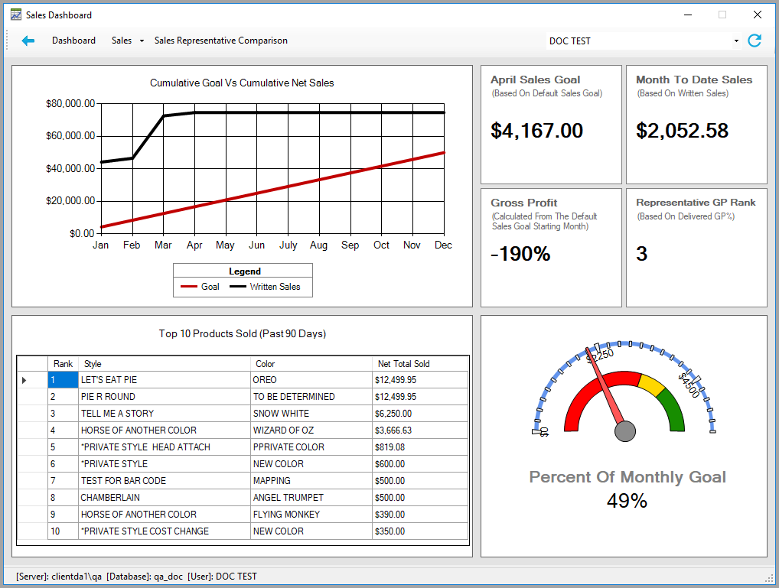Click the $500.00 cell in CHAMBERLAIN row
This screenshot has height=588, width=779.
click(420, 498)
